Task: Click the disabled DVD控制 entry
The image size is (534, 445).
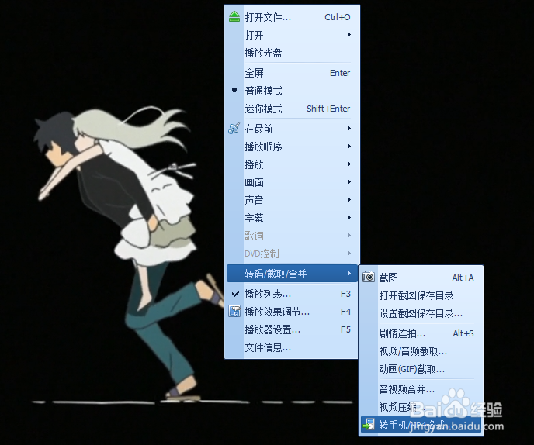Action: point(291,254)
